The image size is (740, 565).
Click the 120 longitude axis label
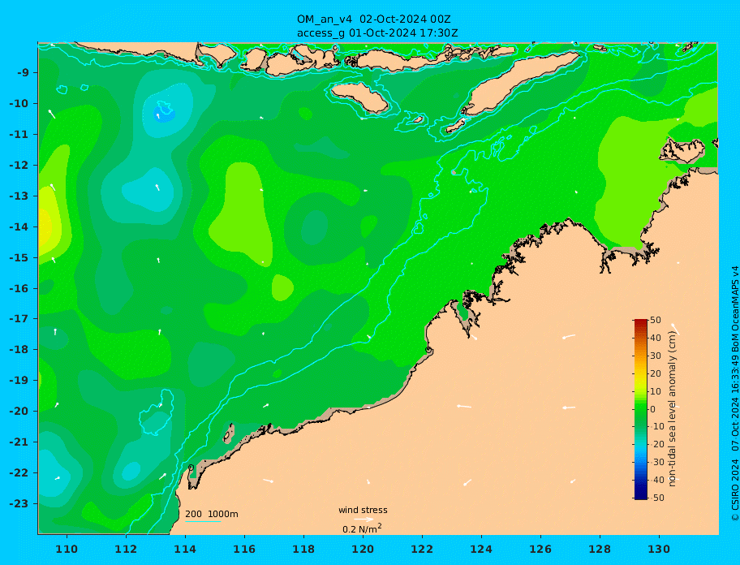[363, 549]
